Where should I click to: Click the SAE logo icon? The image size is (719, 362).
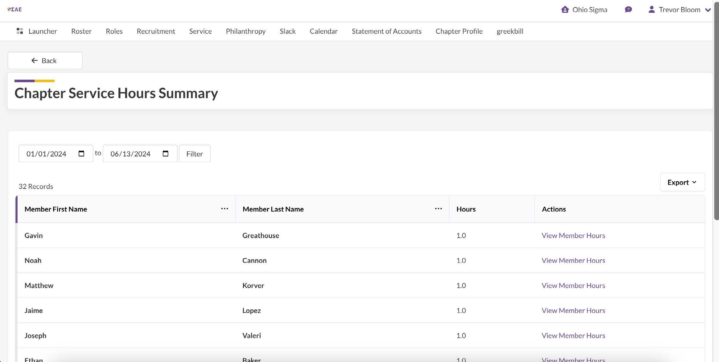15,10
